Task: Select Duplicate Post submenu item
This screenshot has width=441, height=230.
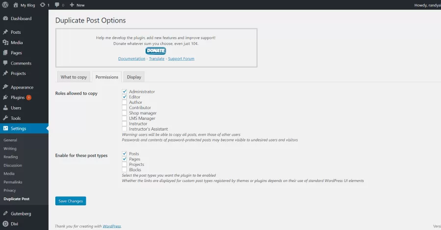Action: 17,199
